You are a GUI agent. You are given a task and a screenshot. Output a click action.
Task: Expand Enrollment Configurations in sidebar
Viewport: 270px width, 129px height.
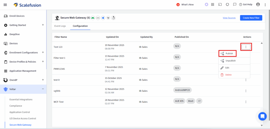point(43,53)
